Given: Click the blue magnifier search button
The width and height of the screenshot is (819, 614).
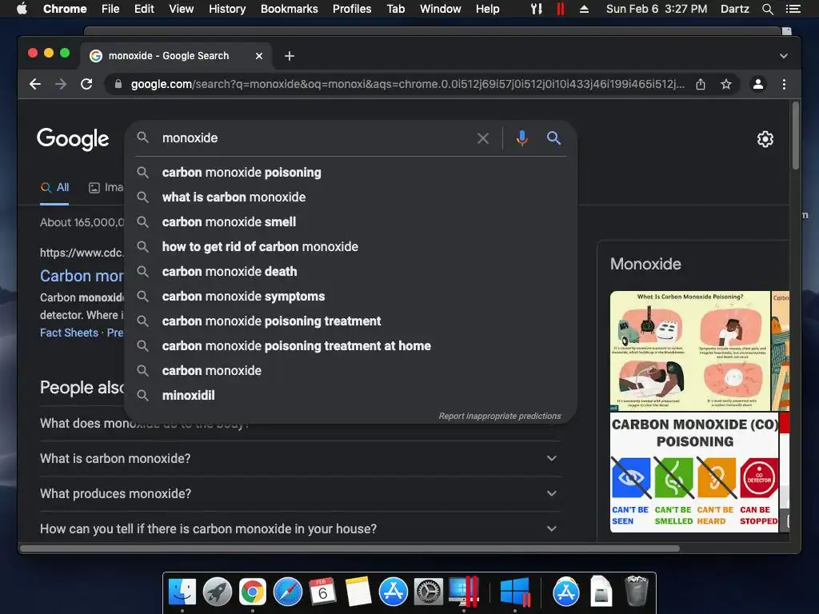Looking at the screenshot, I should point(553,138).
